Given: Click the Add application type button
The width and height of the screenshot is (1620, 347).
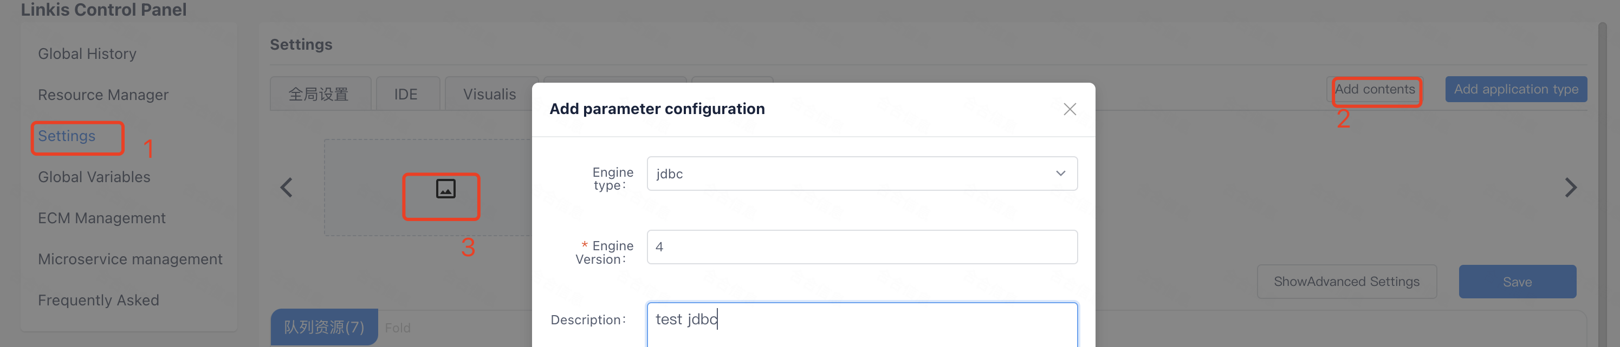Looking at the screenshot, I should tap(1515, 89).
